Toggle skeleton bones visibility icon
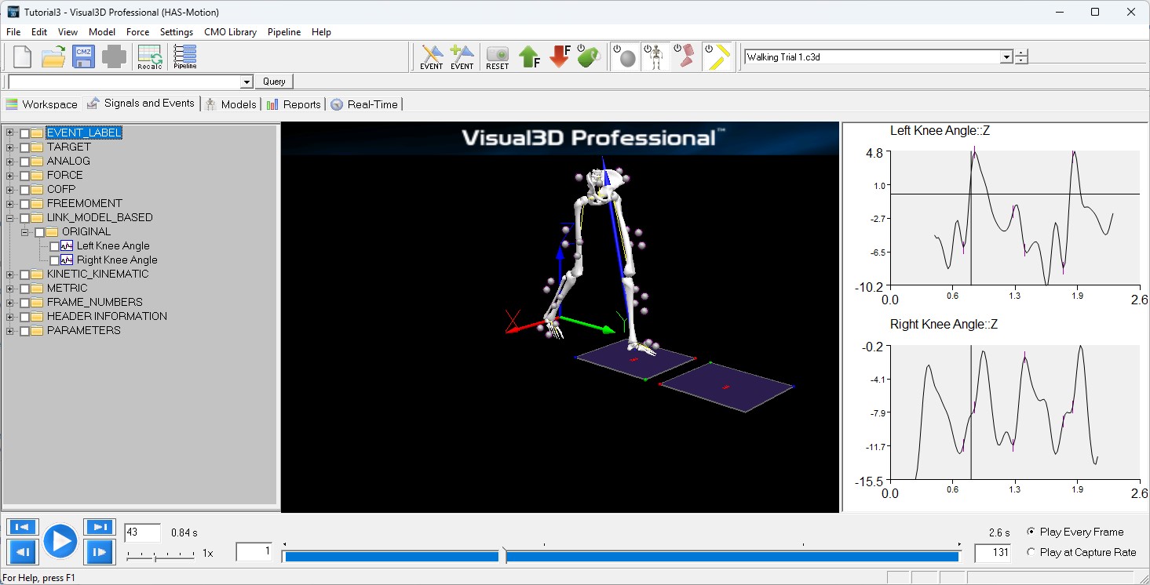 [655, 57]
